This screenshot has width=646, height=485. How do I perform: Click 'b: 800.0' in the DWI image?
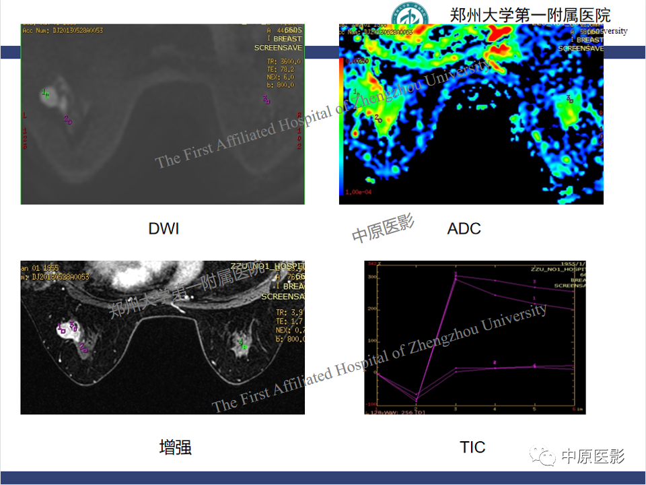[281, 85]
